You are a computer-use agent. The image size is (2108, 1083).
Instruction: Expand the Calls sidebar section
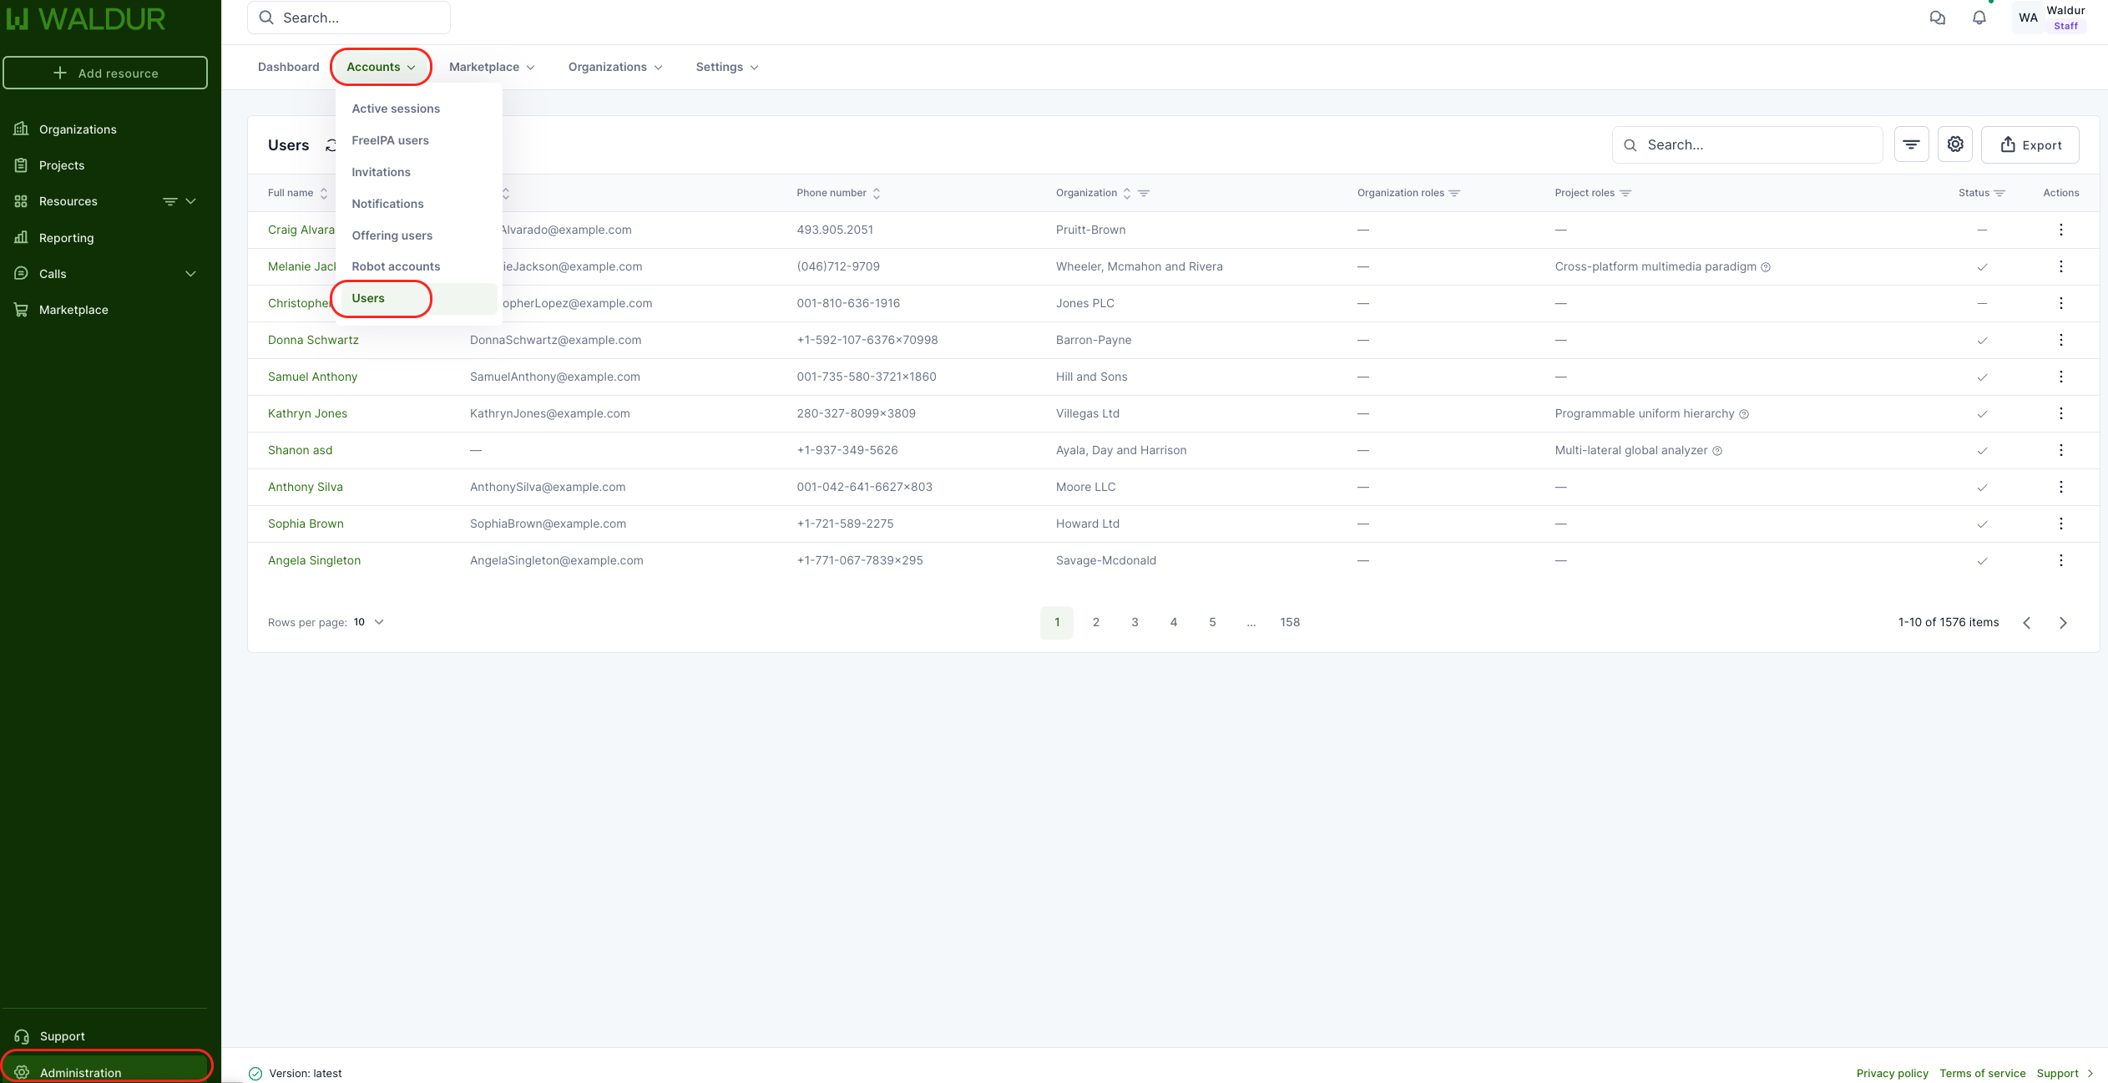click(190, 274)
